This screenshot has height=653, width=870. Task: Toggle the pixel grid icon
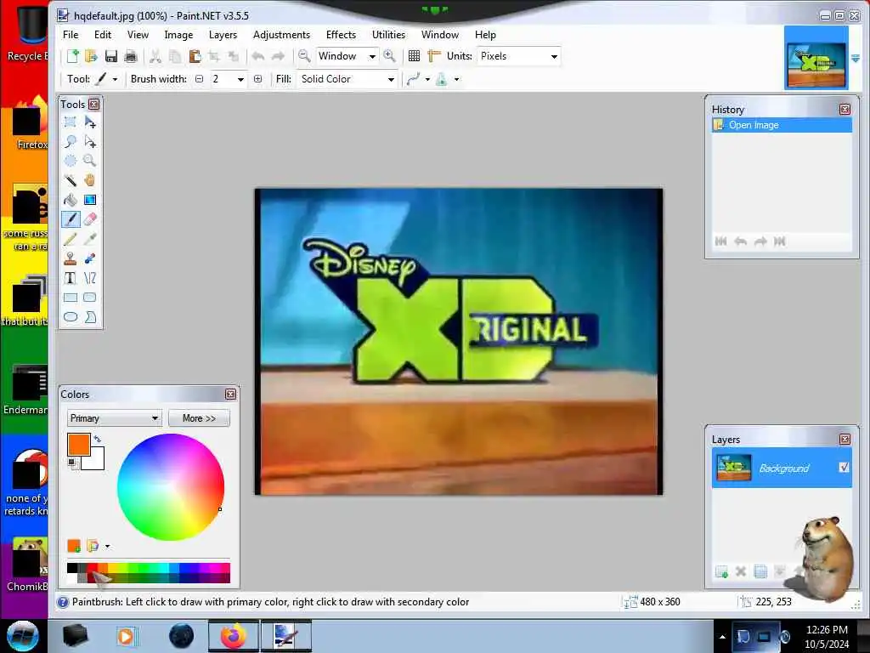(414, 56)
